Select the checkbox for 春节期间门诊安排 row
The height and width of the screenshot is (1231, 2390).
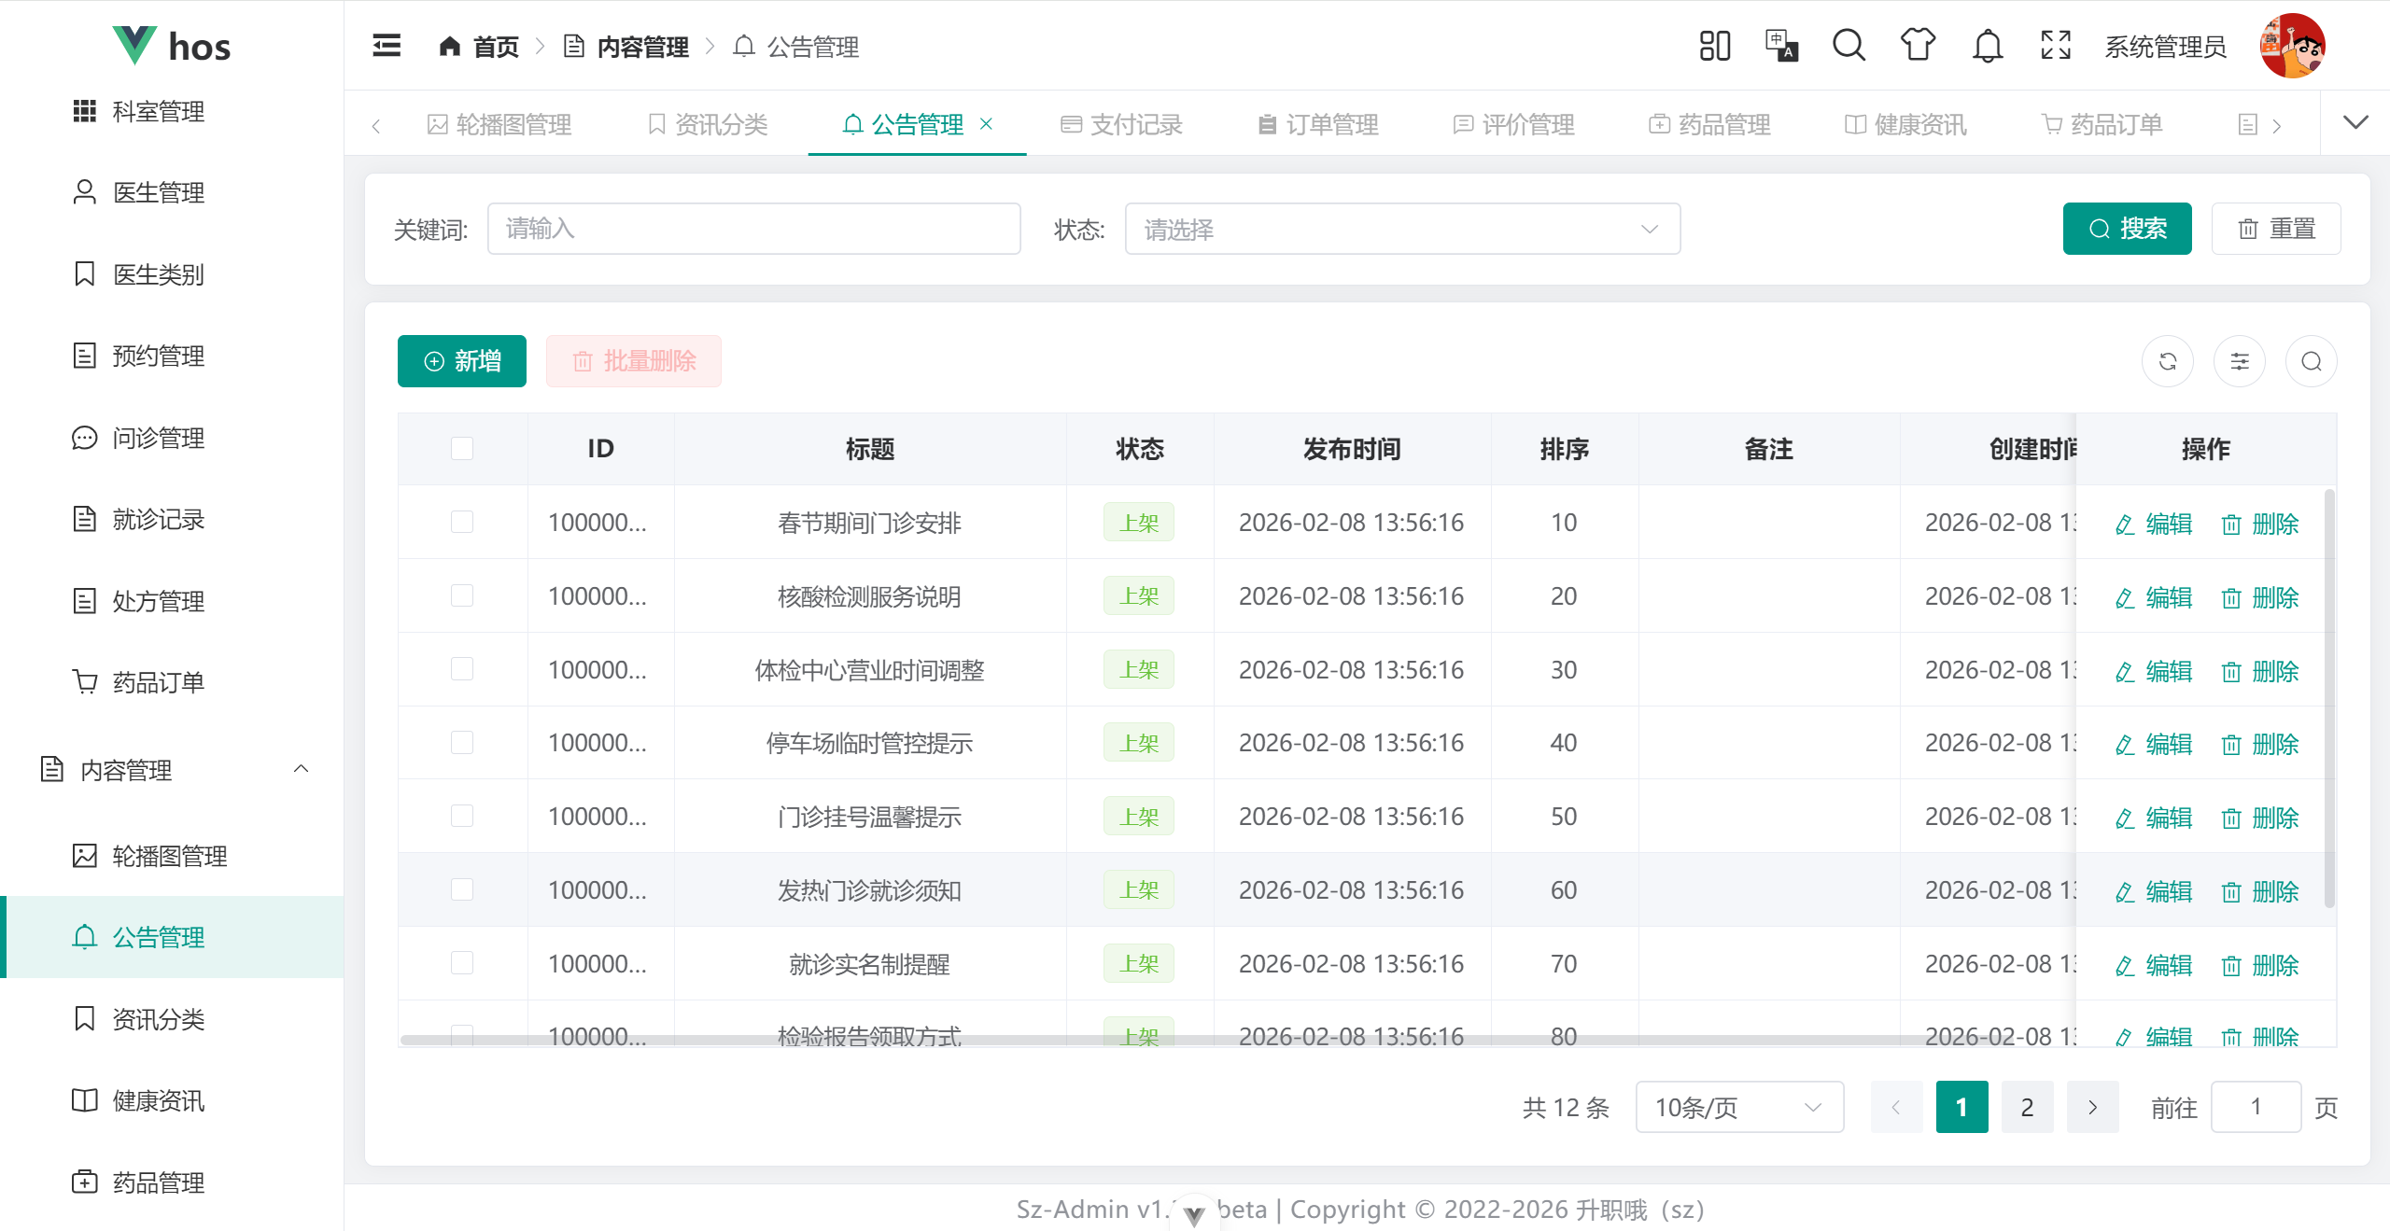(x=462, y=522)
